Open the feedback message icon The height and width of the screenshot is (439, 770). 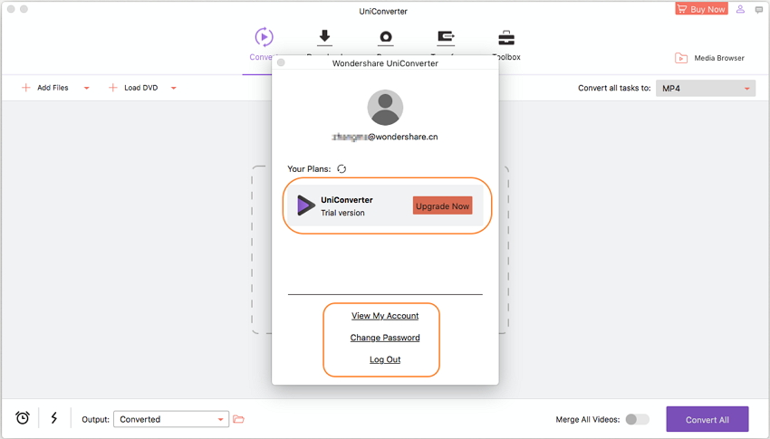click(759, 9)
